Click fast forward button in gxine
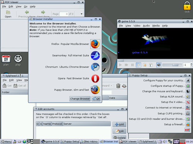Image resolution: width=193 pixels, height=144 pixels. pyautogui.click(x=126, y=65)
